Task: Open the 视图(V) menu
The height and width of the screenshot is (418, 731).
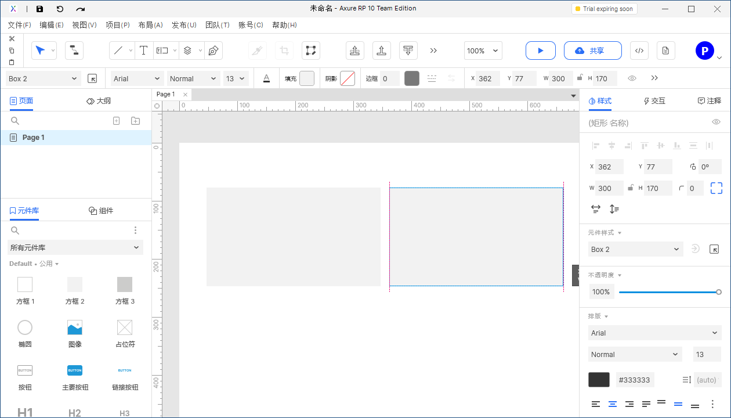Action: click(85, 25)
